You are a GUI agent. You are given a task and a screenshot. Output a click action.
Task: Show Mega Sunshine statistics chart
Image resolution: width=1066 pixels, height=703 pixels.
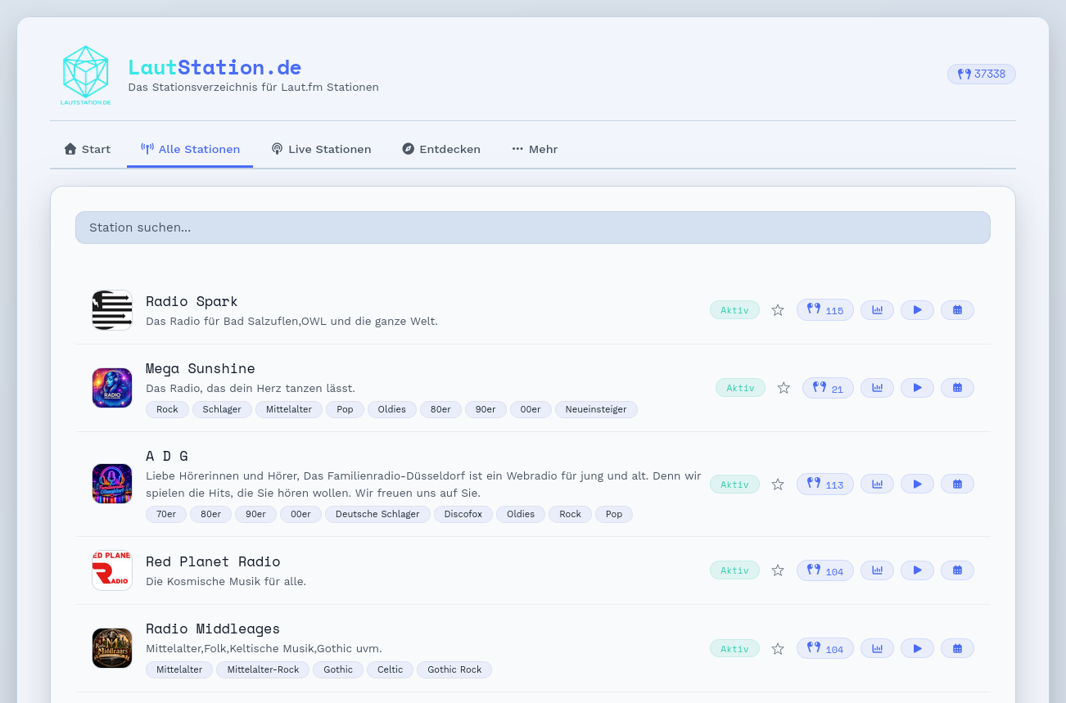click(x=877, y=388)
